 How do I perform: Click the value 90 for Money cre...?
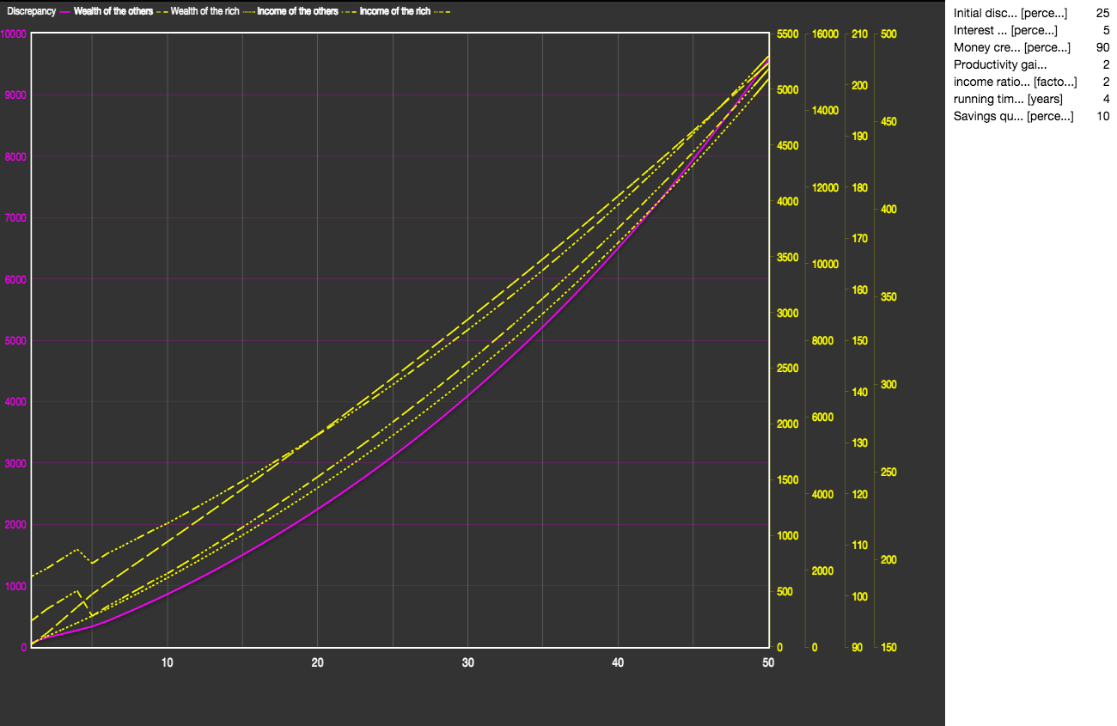click(x=1102, y=48)
